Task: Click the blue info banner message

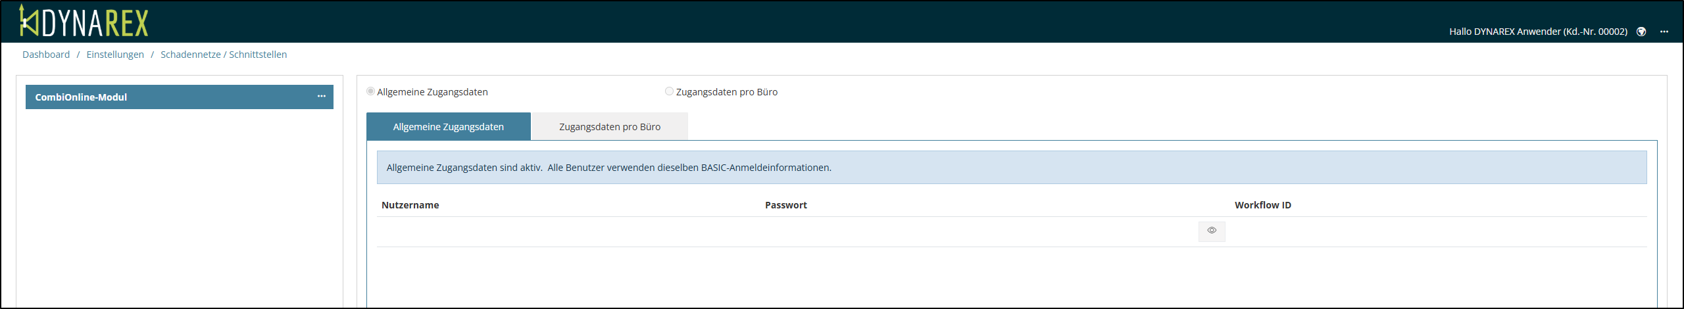Action: click(609, 168)
